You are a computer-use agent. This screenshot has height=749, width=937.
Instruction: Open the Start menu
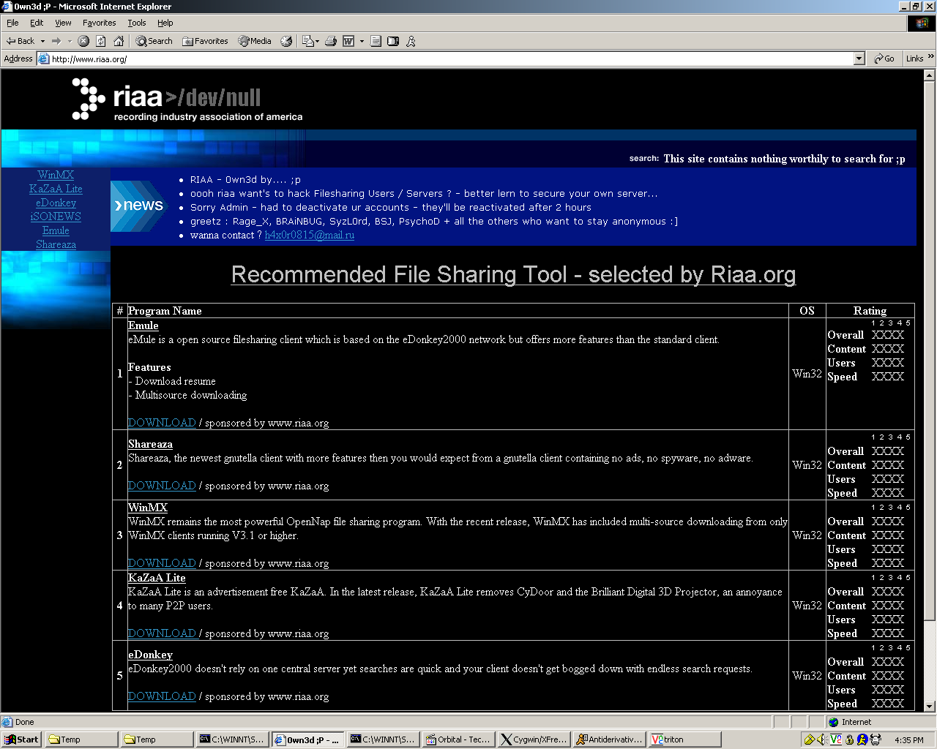tap(21, 739)
